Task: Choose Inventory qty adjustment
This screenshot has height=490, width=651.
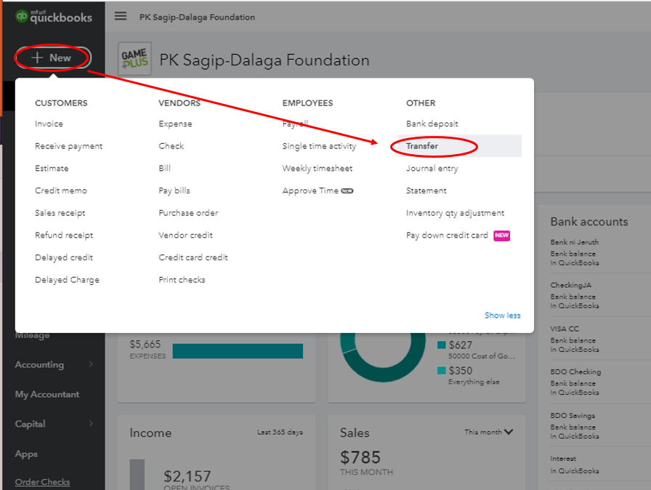Action: (455, 213)
